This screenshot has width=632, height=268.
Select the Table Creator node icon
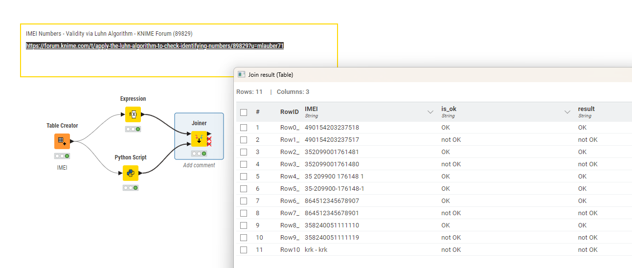(x=62, y=141)
